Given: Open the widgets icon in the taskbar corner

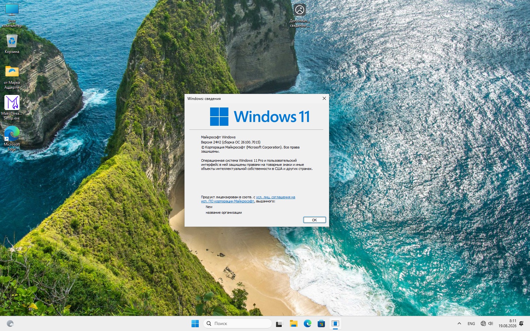Looking at the screenshot, I should point(10,323).
